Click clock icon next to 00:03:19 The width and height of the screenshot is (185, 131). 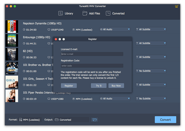24,99
